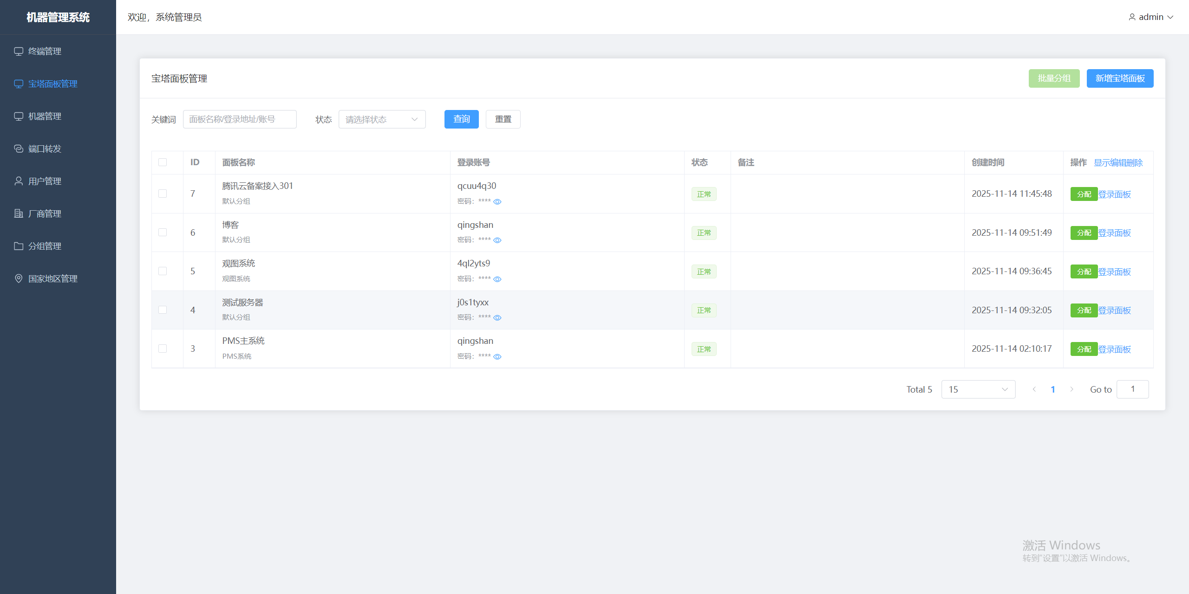This screenshot has height=594, width=1189.
Task: Select 宝塔面板管理 in the sidebar
Action: click(52, 84)
